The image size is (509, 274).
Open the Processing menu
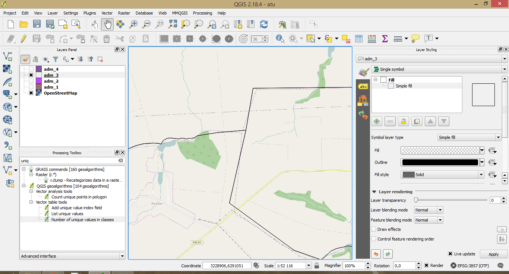click(202, 13)
